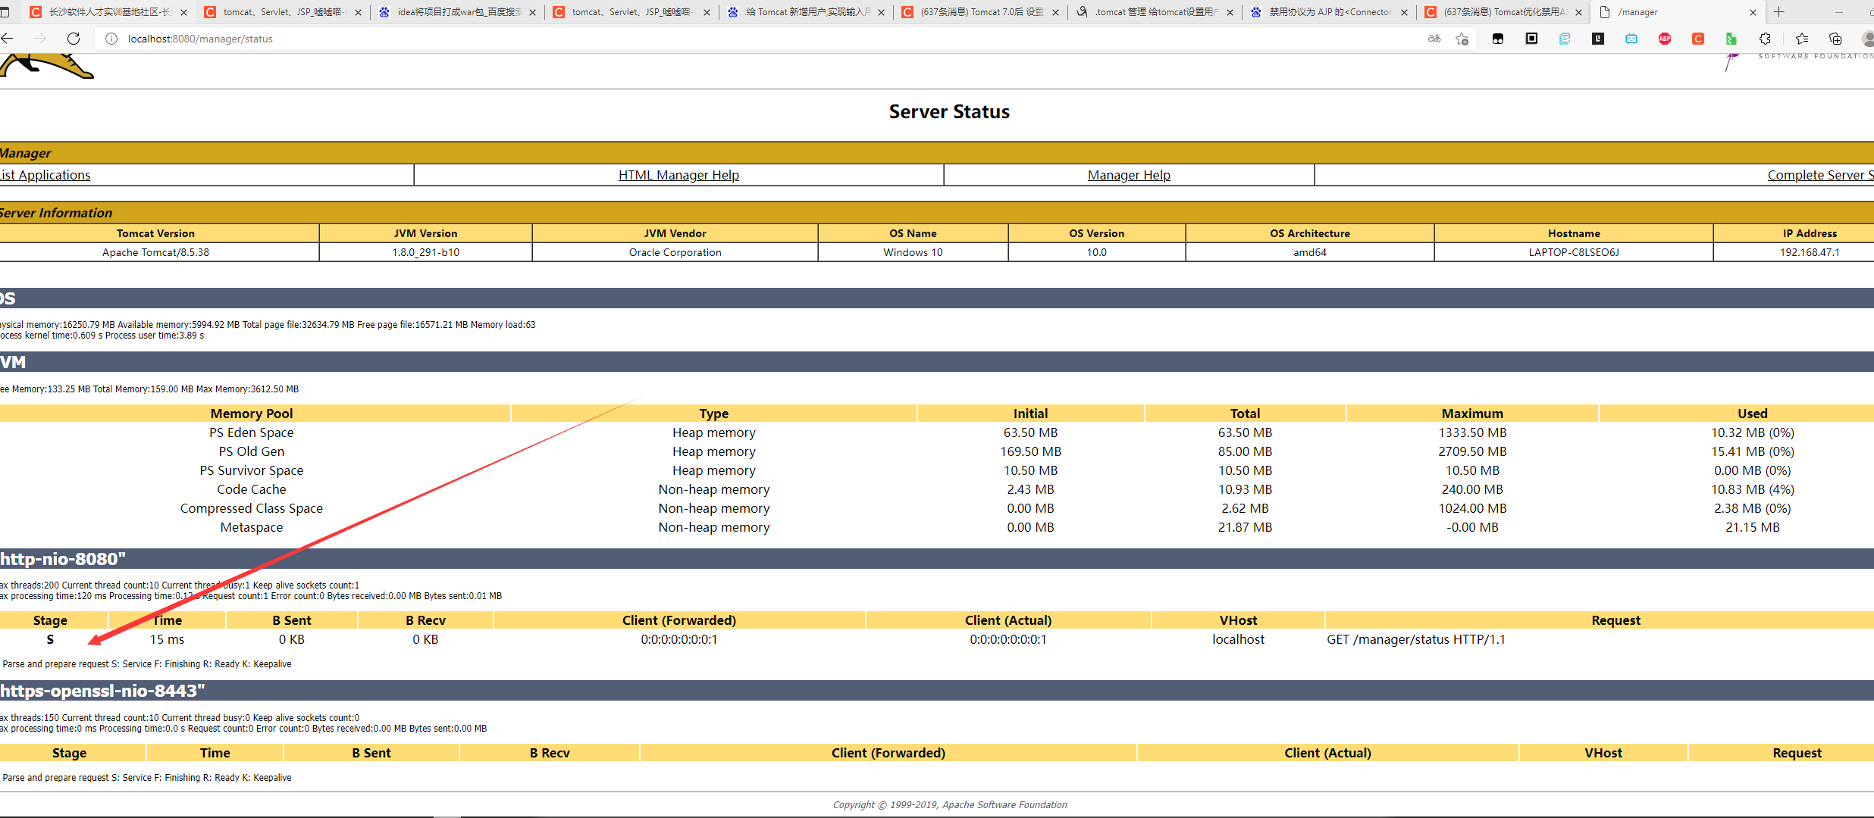1874x818 pixels.
Task: Click the Oracle Corporation vendor cell
Action: [x=675, y=252]
